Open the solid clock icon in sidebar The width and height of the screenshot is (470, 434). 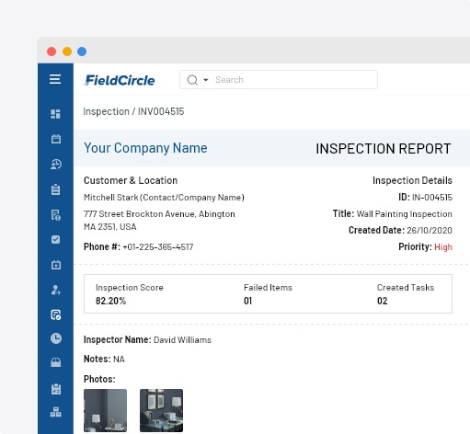click(x=56, y=338)
